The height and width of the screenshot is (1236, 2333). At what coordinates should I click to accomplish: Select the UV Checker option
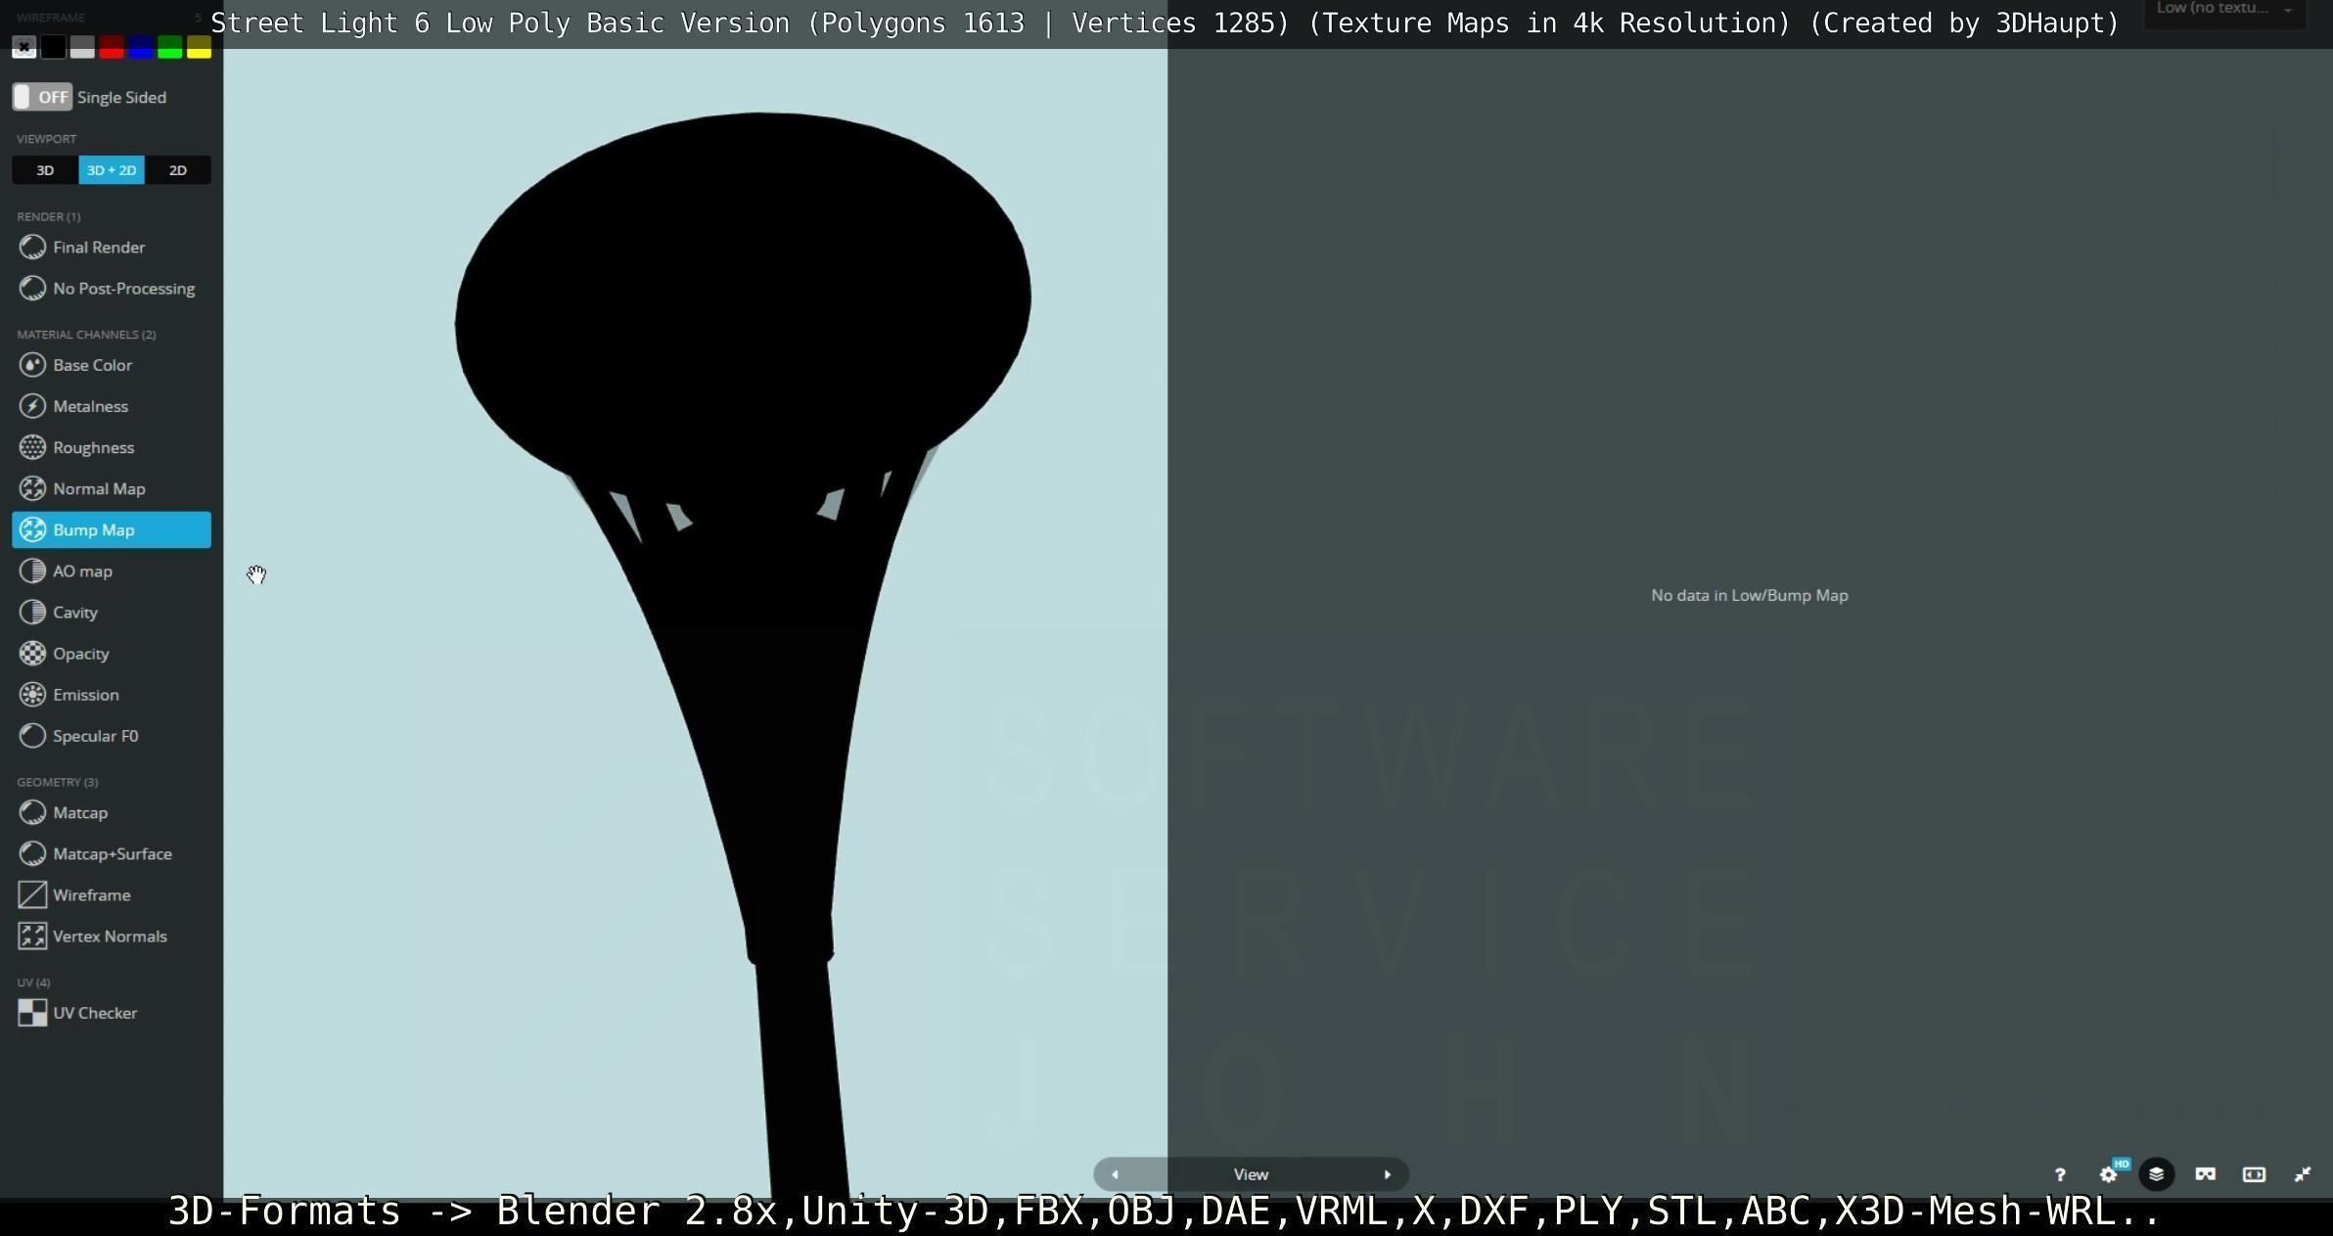click(95, 1013)
